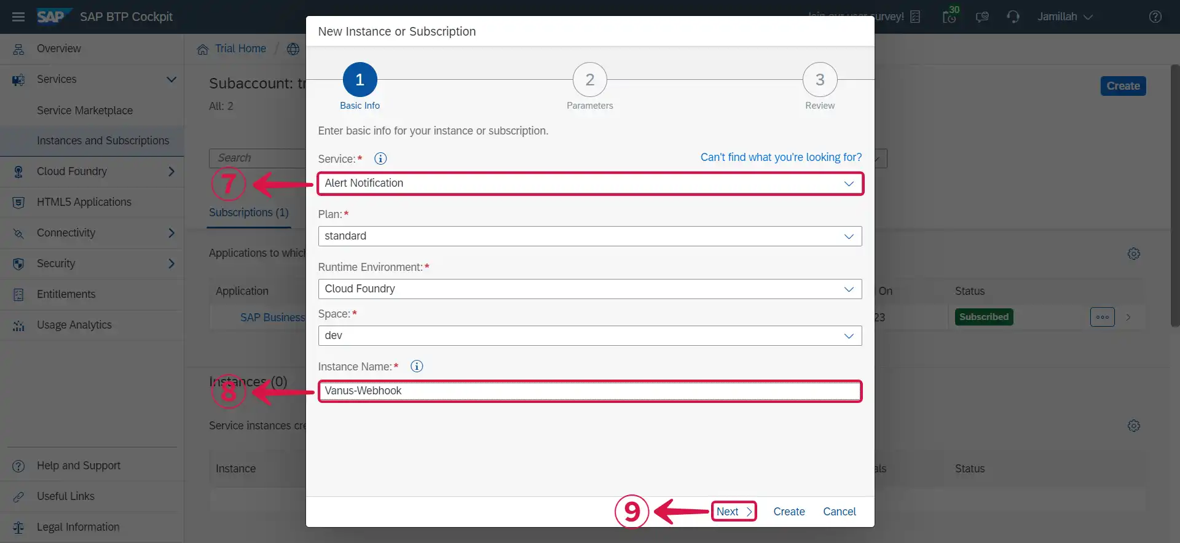The image size is (1180, 543).
Task: Select the Subscriptions (1) tab
Action: pos(249,213)
